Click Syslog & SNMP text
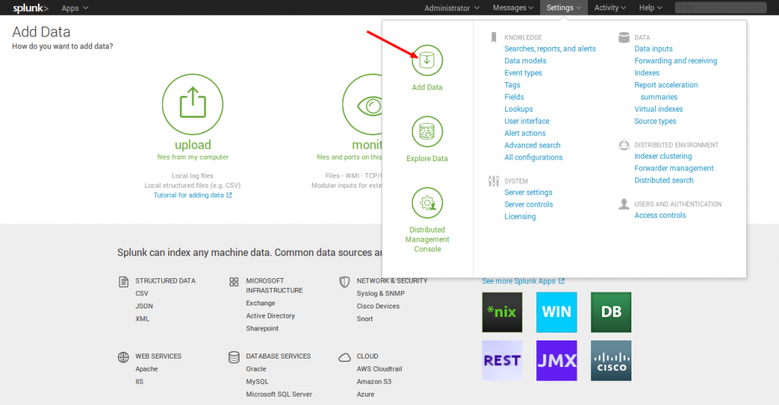779x405 pixels. (x=380, y=293)
